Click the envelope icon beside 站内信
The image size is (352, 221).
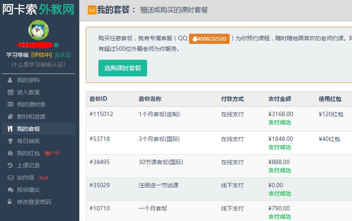(x=10, y=178)
